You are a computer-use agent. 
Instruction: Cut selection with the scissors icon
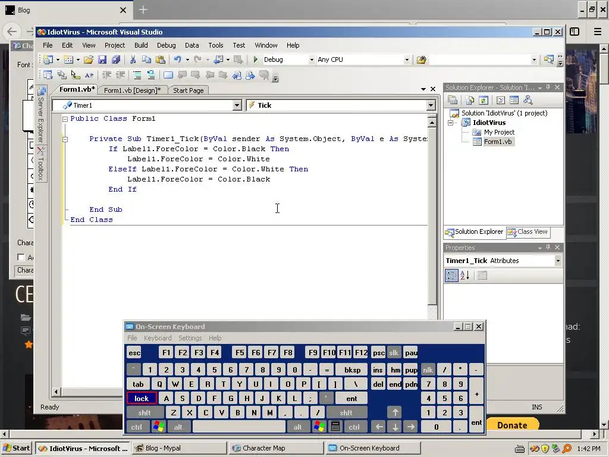click(133, 60)
